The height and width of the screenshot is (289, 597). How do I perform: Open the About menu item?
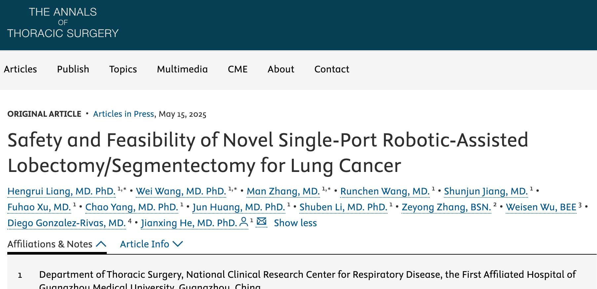click(x=281, y=69)
